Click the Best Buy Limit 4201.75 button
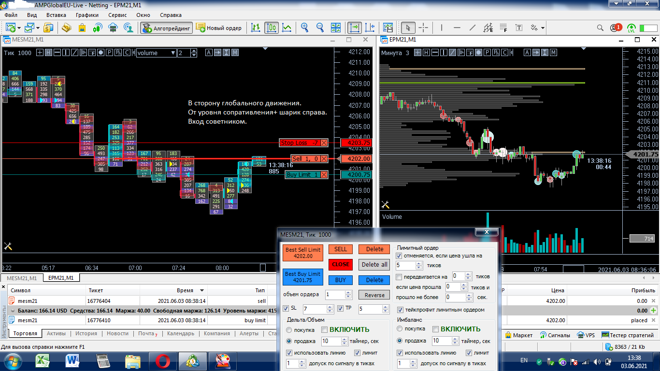The width and height of the screenshot is (660, 371). [303, 277]
